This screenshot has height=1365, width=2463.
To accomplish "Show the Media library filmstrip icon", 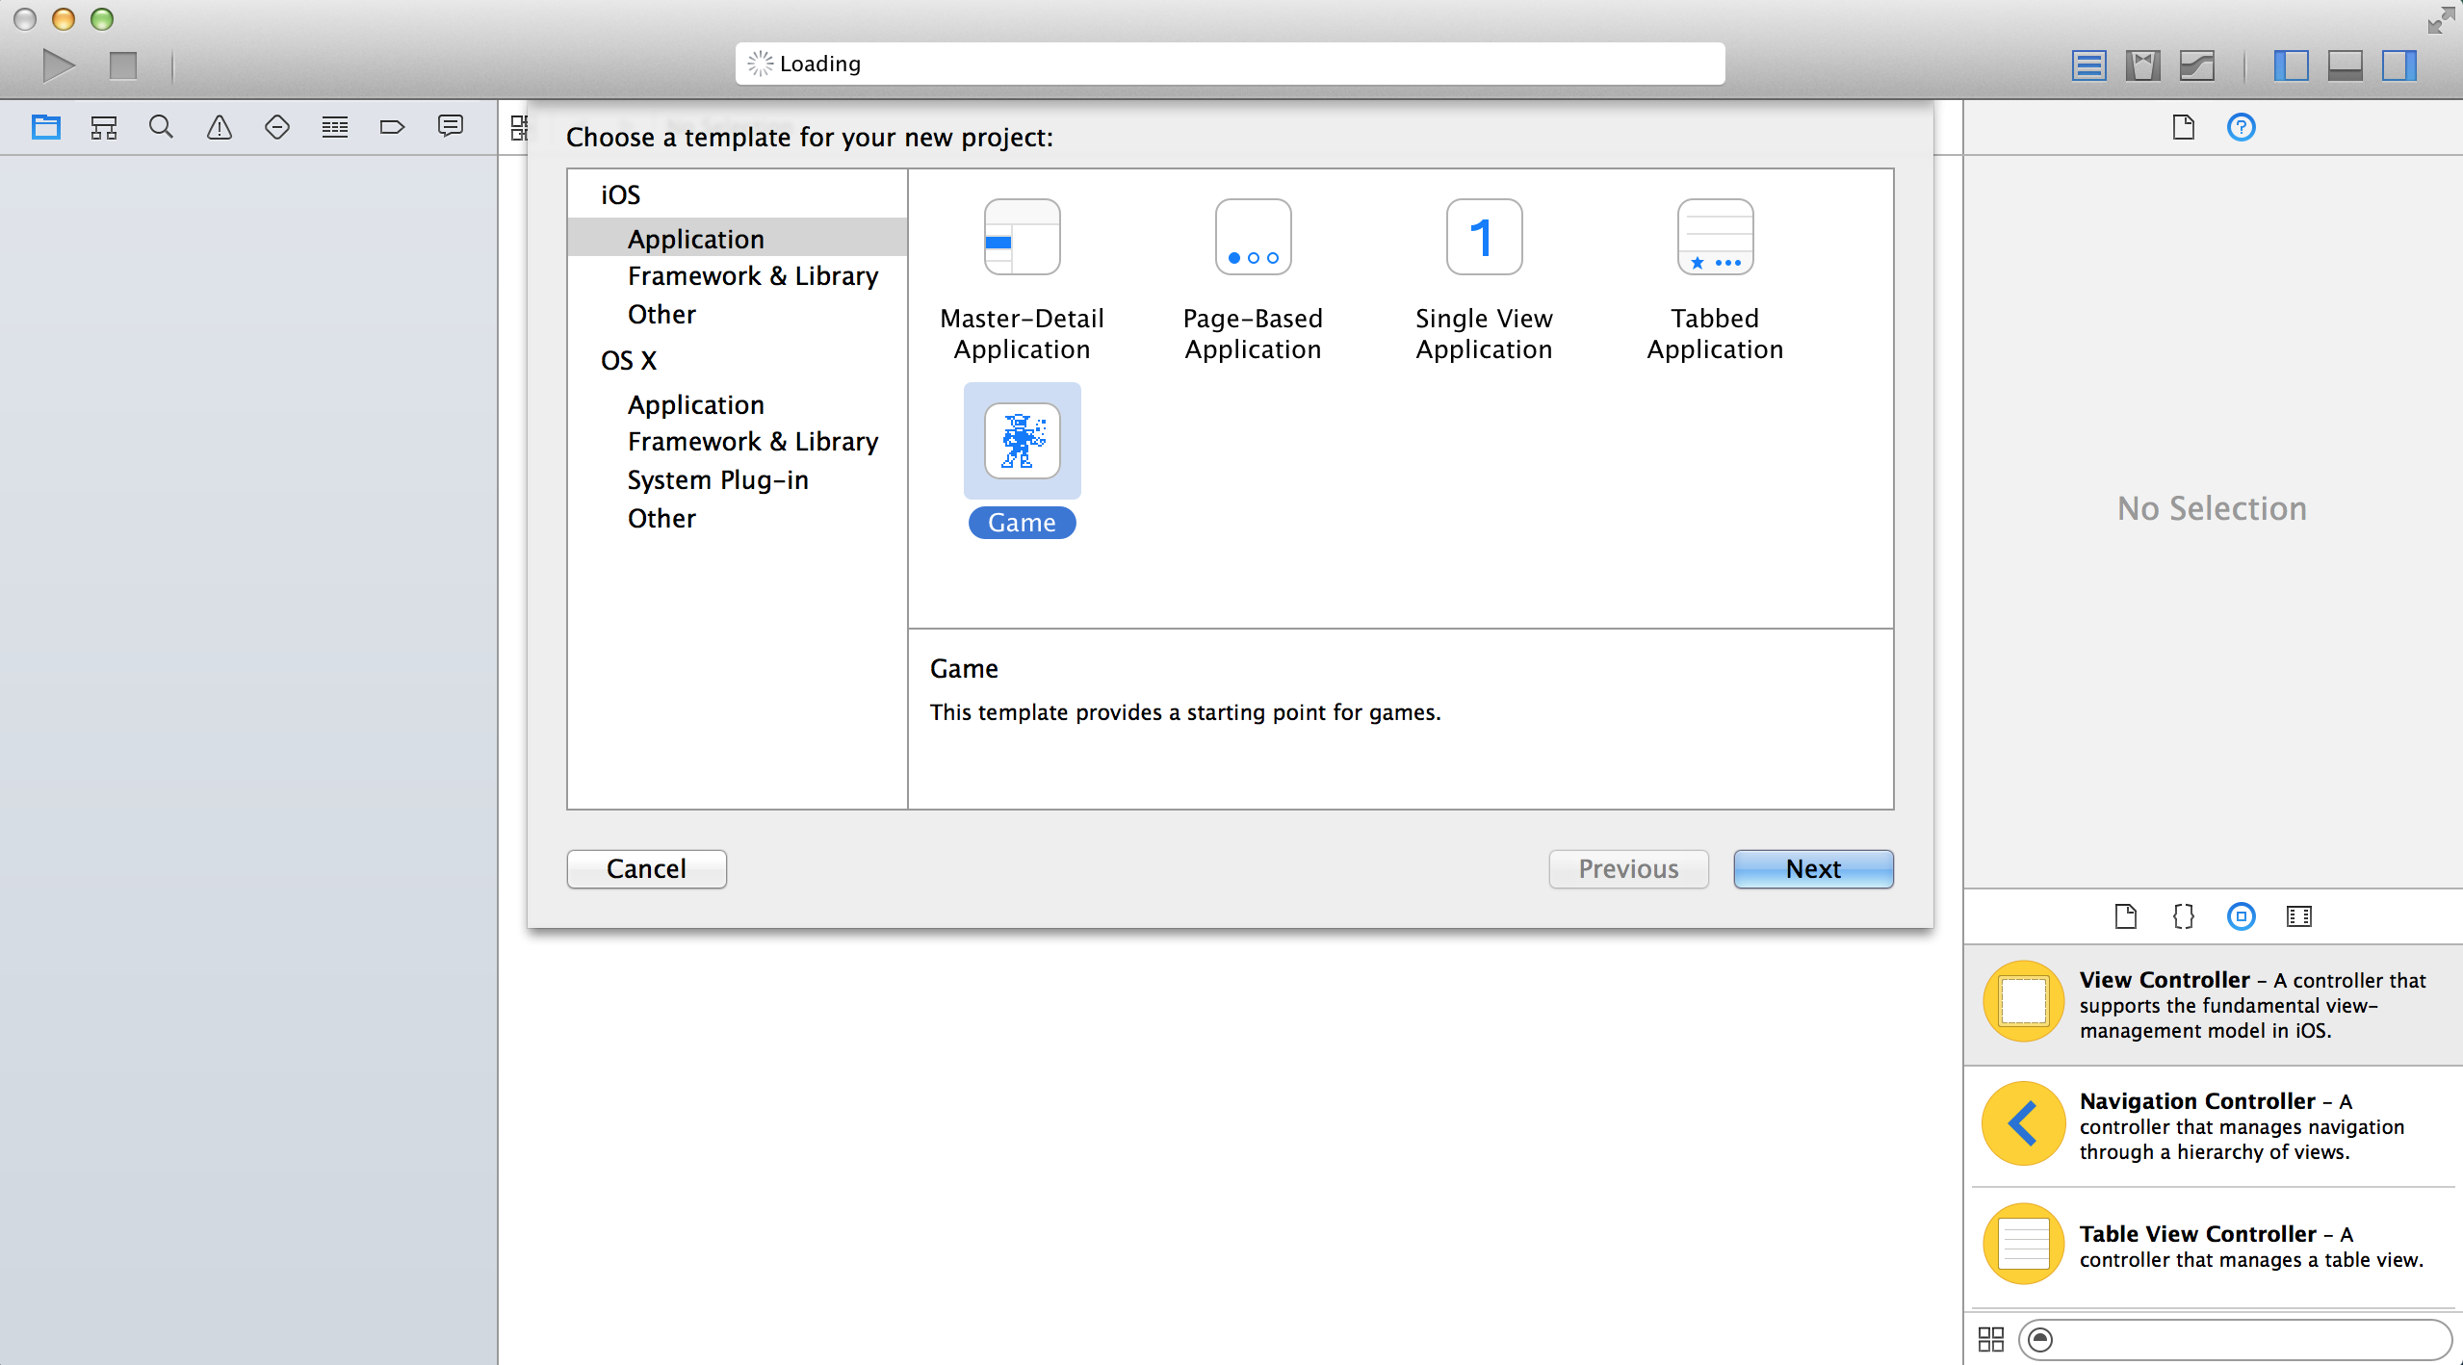I will click(x=2299, y=916).
